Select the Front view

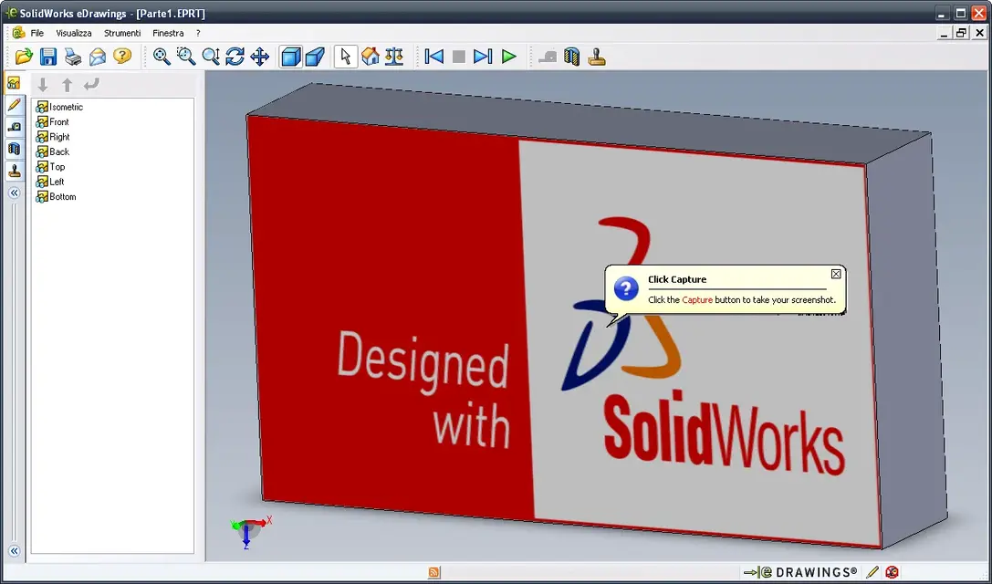tap(53, 122)
